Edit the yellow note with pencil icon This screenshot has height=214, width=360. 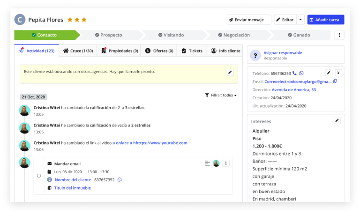[x=230, y=72]
